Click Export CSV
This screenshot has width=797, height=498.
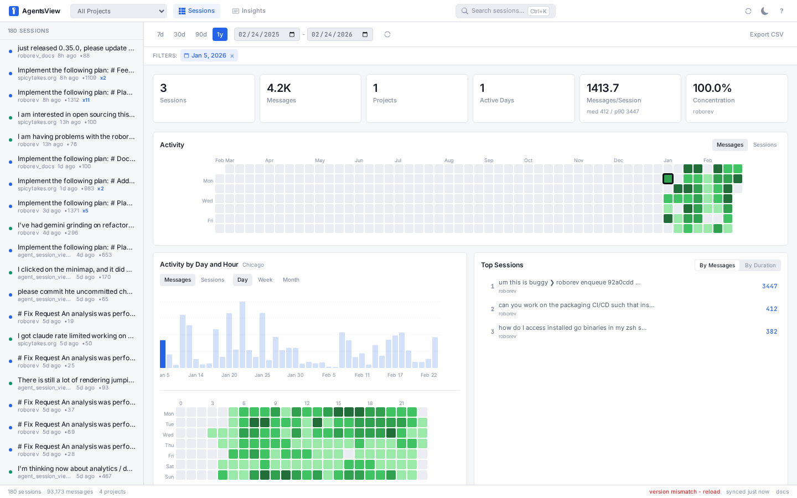coord(766,34)
